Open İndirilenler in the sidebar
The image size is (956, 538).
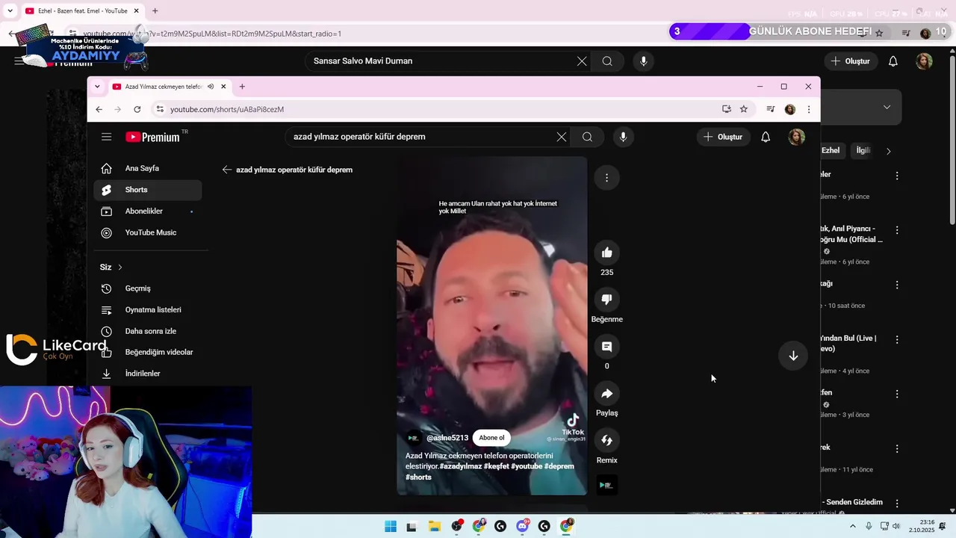tap(148, 374)
